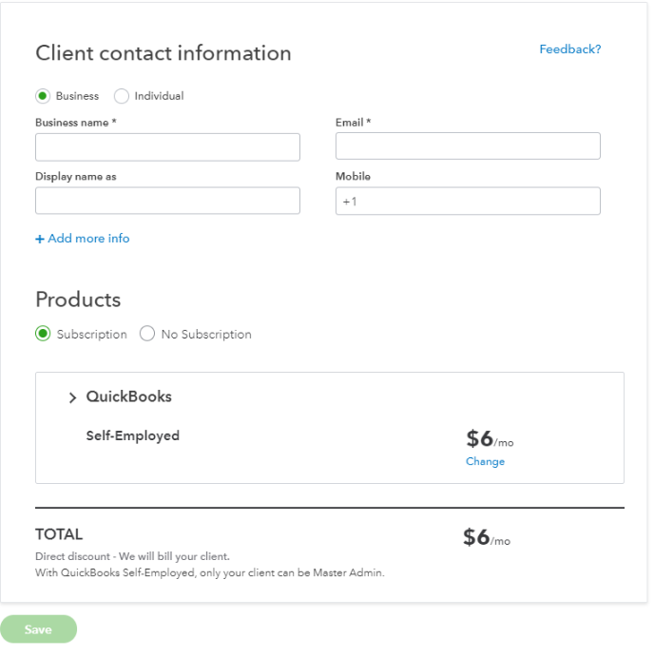Click the TOTAL label
The image size is (654, 657).
click(x=59, y=534)
